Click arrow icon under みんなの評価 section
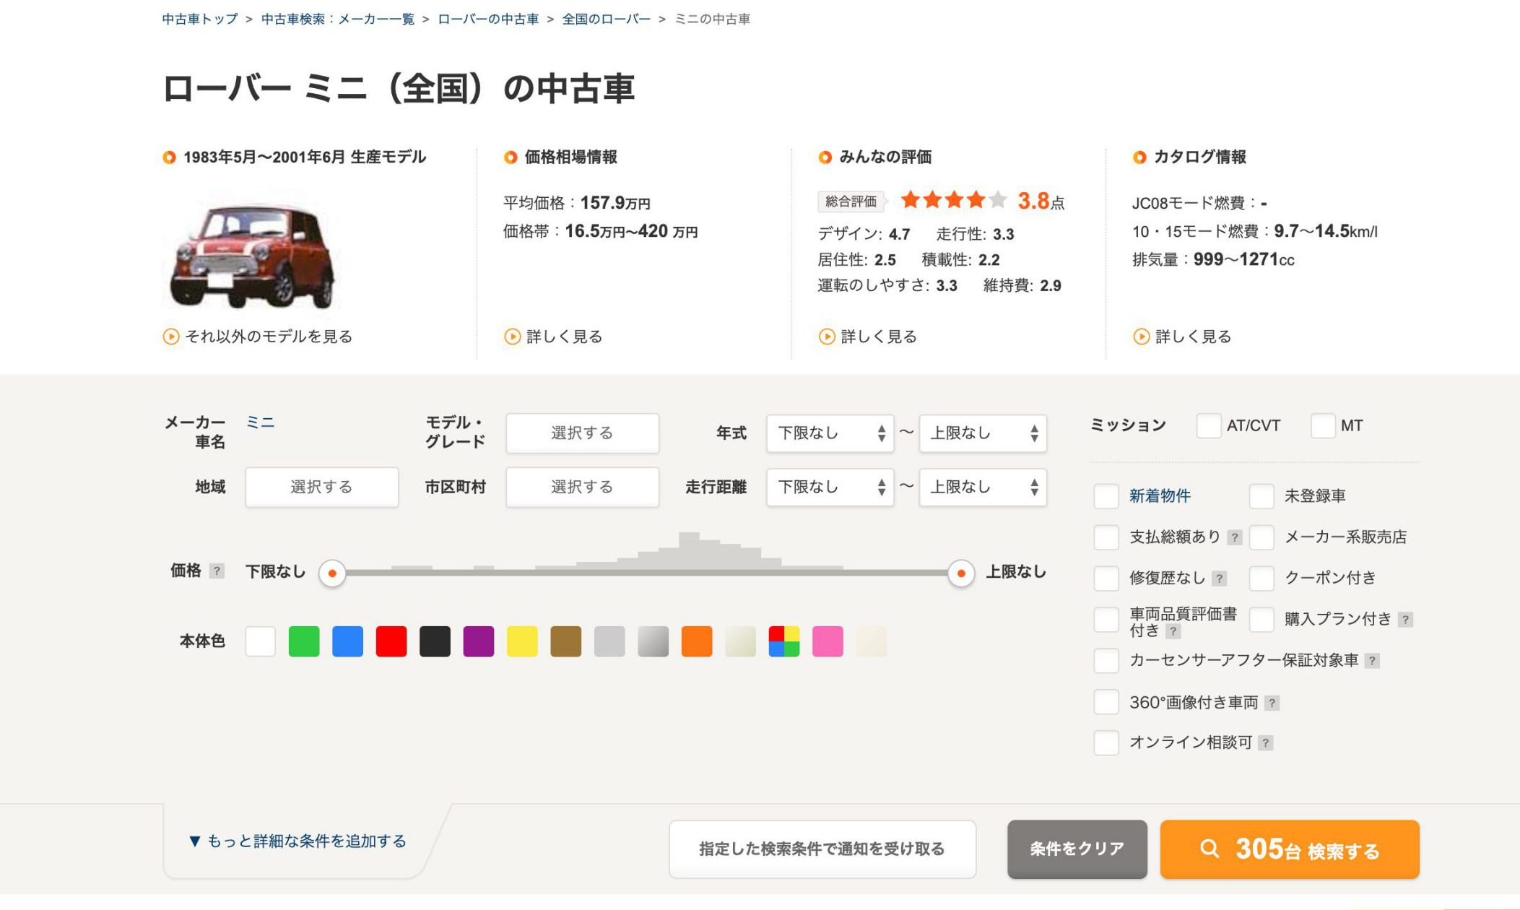This screenshot has width=1520, height=910. point(827,337)
